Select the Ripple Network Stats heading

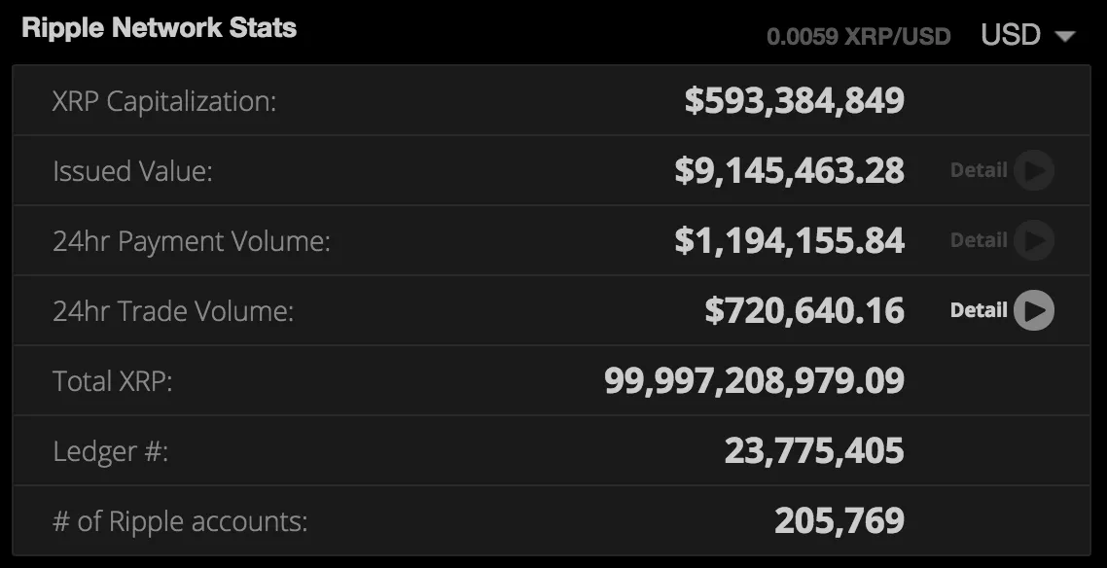159,27
